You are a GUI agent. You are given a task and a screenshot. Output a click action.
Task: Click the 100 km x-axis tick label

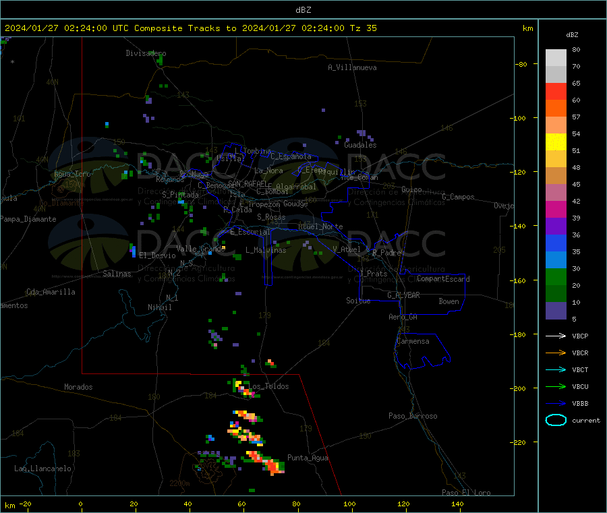pos(349,504)
